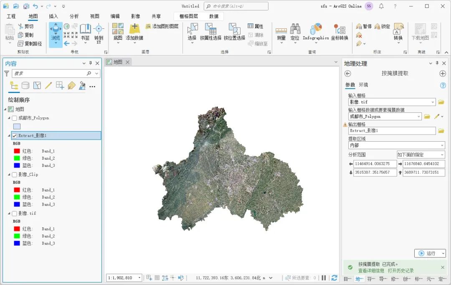The height and width of the screenshot is (285, 451).
Task: Click the 输出栅格 Extract_影像1 input field
Action: (x=392, y=131)
